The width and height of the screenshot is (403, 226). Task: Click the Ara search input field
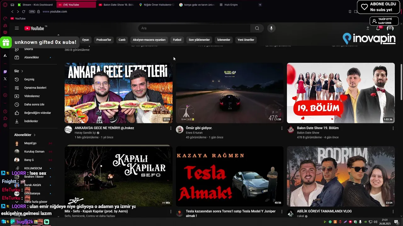point(194,28)
